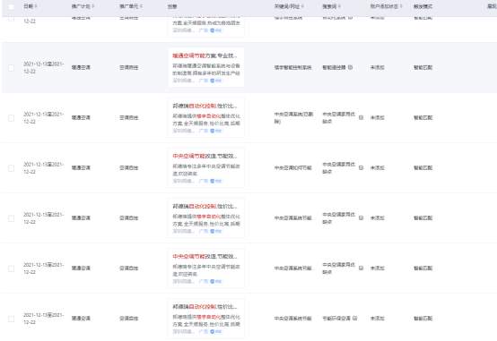This screenshot has width=497, height=341.
Task: Click the 触发模式 column header
Action: [x=423, y=6]
